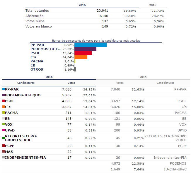Click the purple PODEMOS-IU-E... percentage bar
Screen dimensions: 191x176
(x=85, y=49)
